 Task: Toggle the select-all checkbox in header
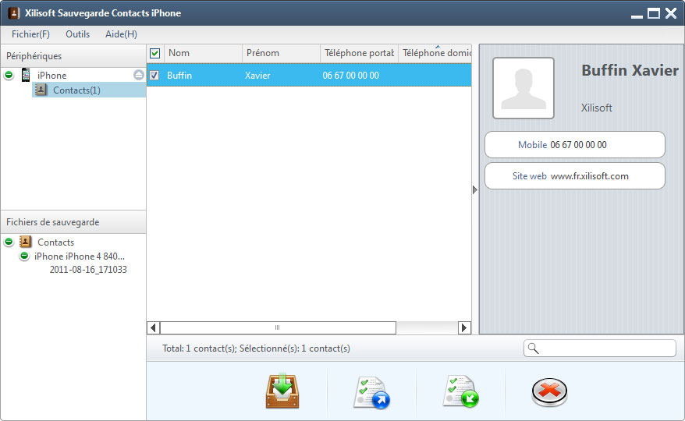[154, 53]
